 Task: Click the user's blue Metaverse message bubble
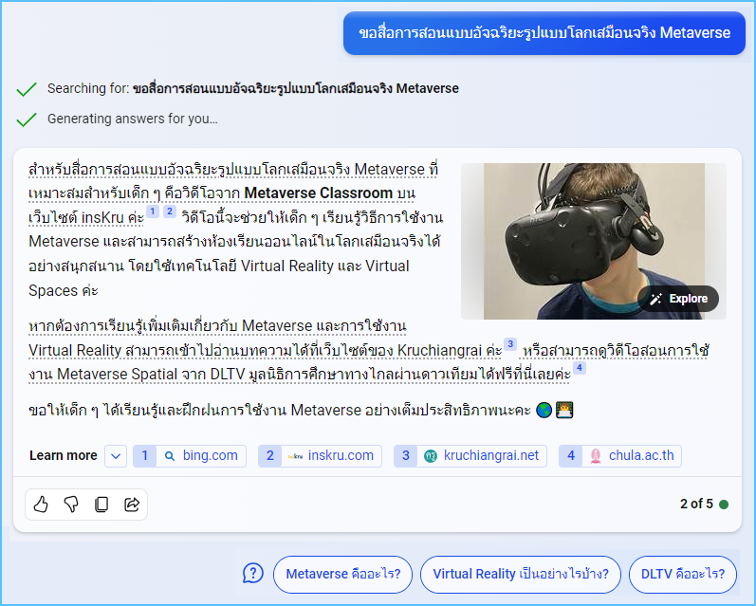pos(544,33)
